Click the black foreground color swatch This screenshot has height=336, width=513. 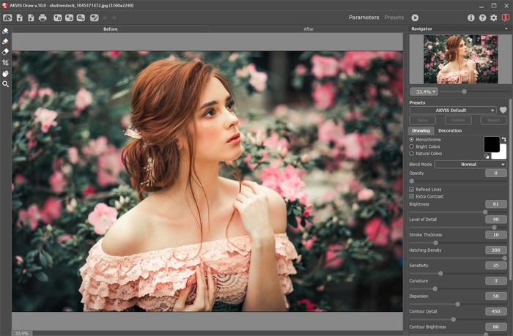492,144
